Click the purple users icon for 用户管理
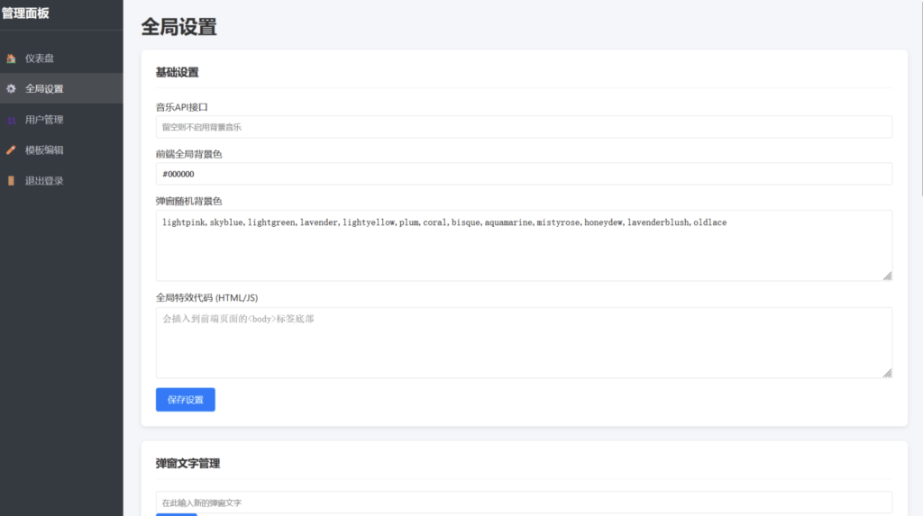The width and height of the screenshot is (923, 516). click(x=11, y=120)
